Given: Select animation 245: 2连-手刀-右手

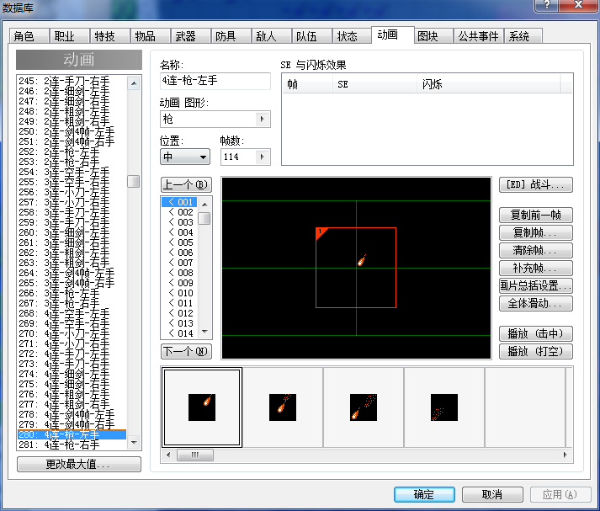Looking at the screenshot, I should coord(72,81).
